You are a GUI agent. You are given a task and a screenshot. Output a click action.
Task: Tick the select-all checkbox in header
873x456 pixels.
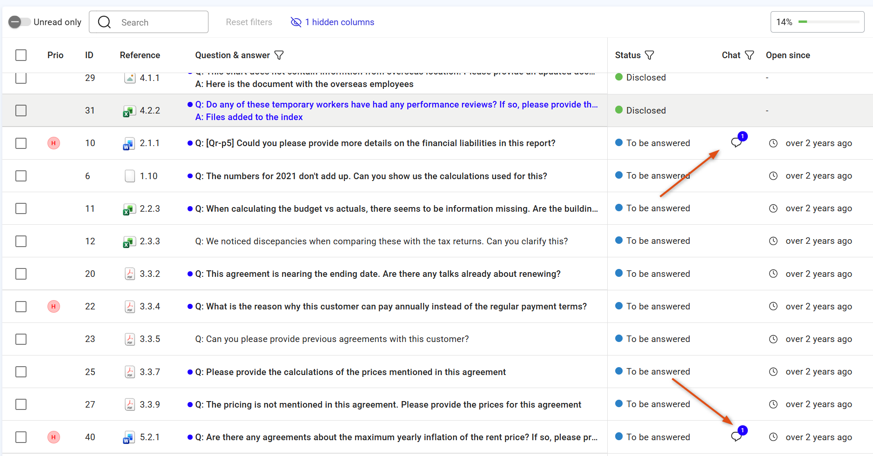tap(21, 55)
